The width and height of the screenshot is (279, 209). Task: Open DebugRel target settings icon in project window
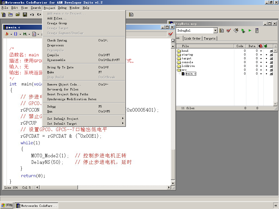tap(222, 30)
